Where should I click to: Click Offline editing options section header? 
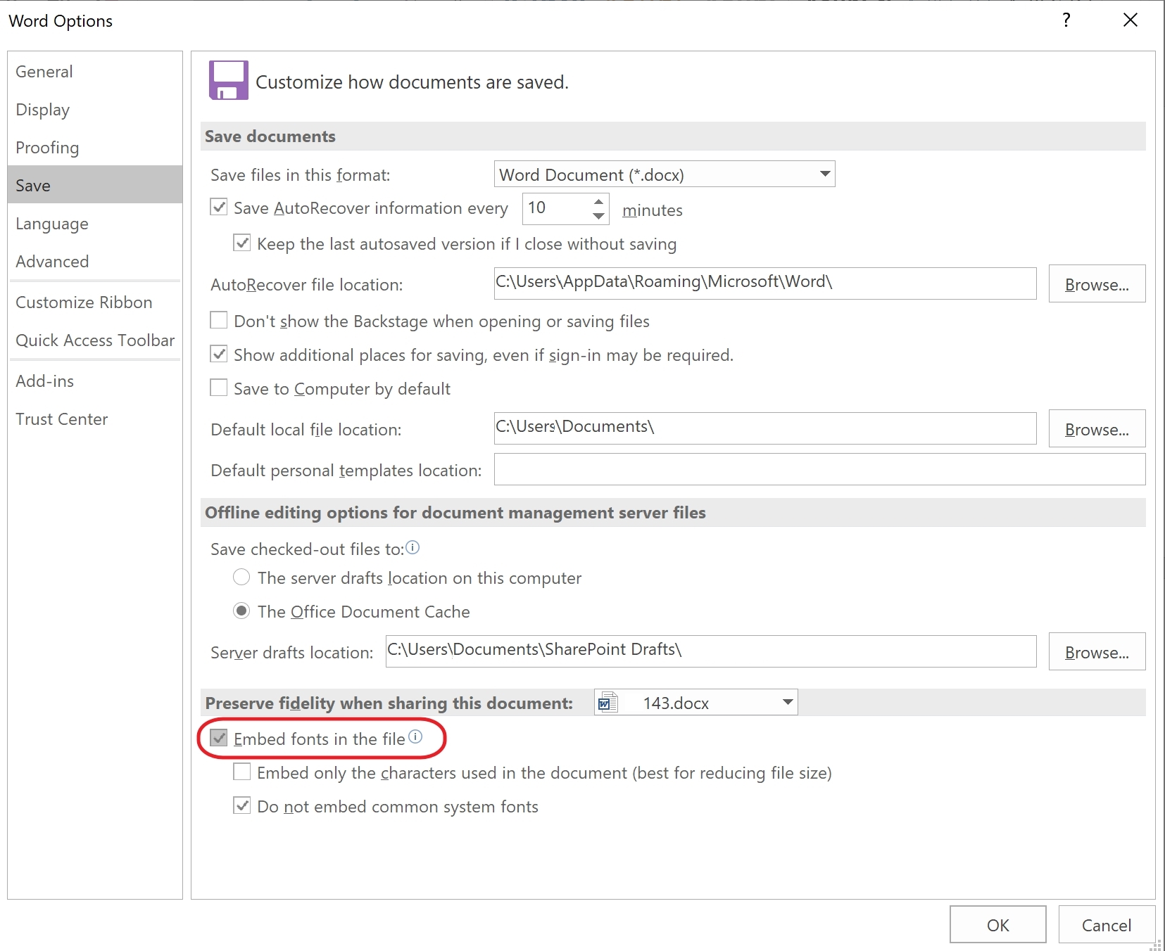tap(673, 513)
